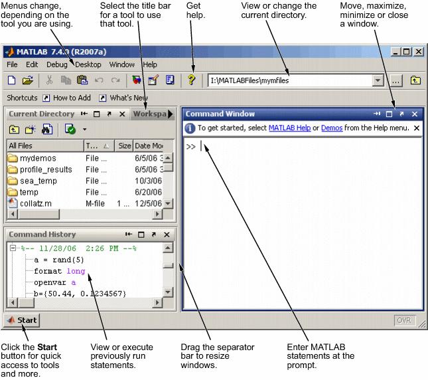Create a new M-file with toolbar icon

point(11,80)
